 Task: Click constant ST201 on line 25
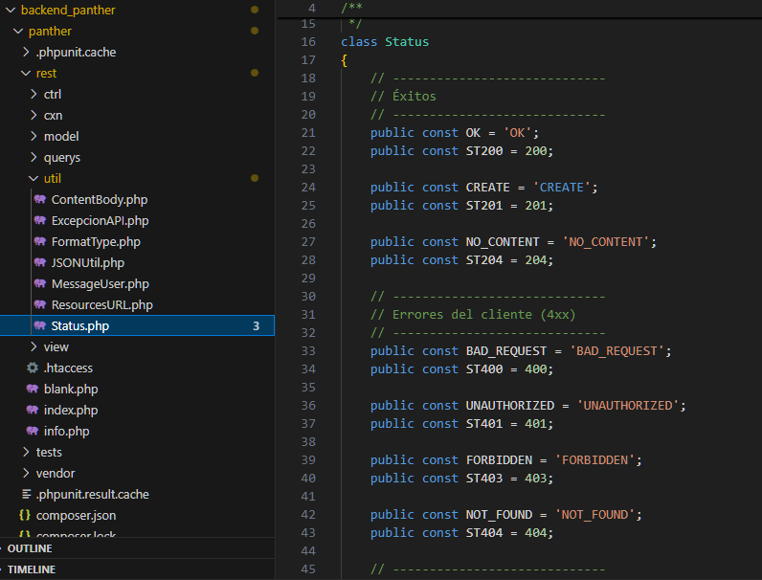[x=484, y=206]
